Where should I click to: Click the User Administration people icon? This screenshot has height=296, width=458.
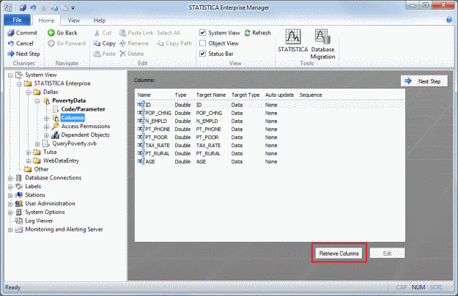19,204
